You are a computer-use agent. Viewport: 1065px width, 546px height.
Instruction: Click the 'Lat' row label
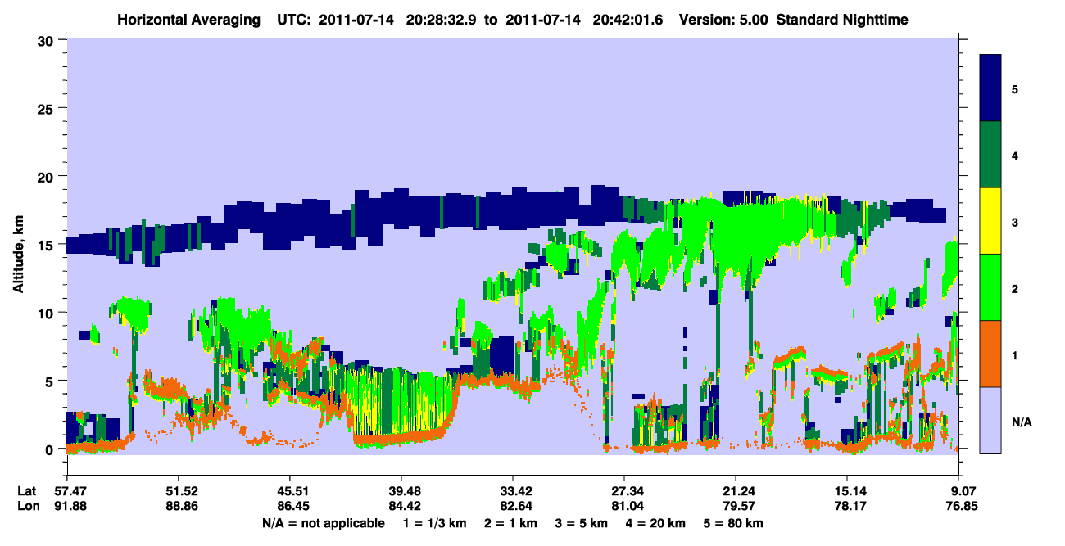click(x=26, y=491)
